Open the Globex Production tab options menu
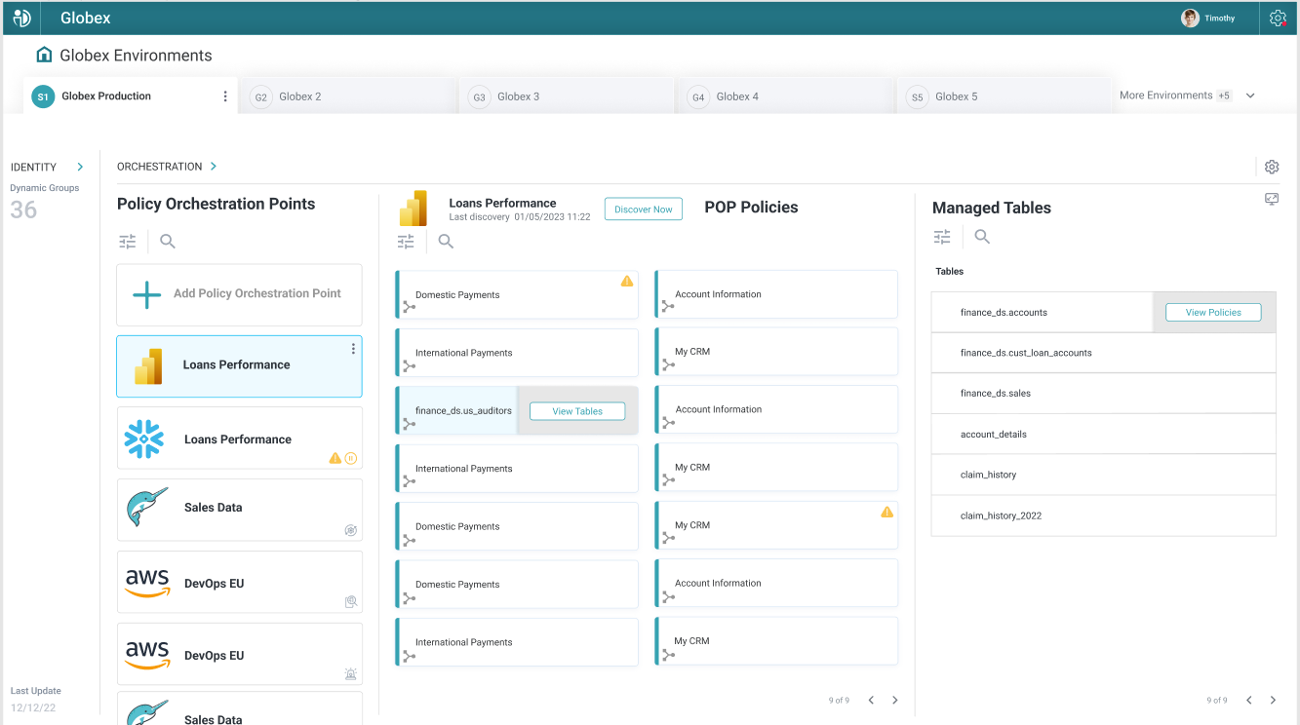 coord(225,96)
